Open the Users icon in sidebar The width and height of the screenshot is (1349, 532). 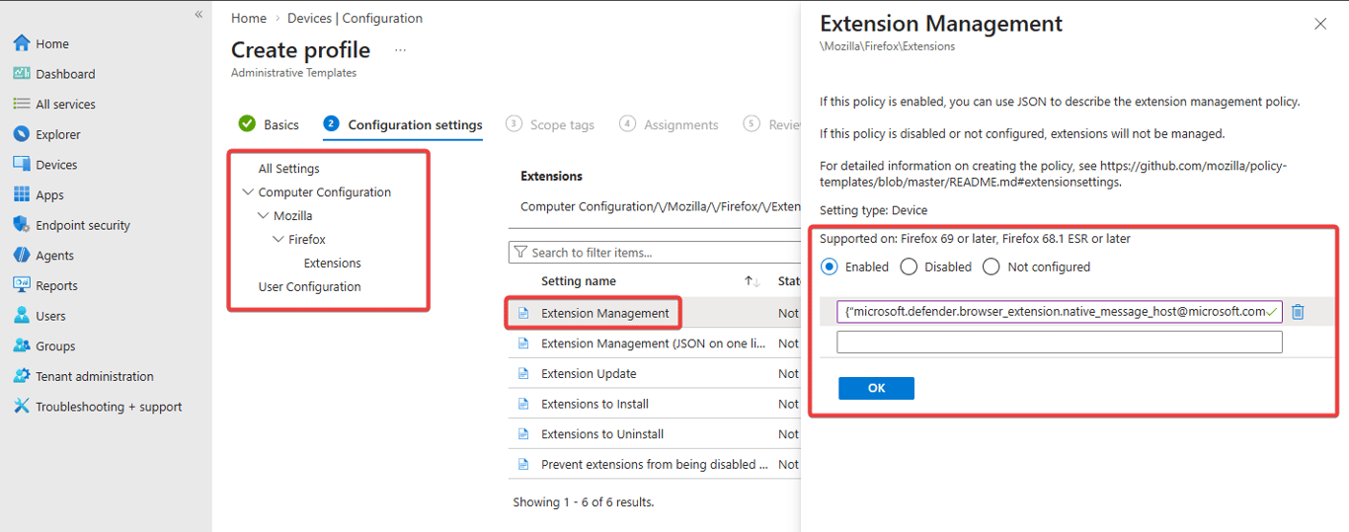(22, 316)
